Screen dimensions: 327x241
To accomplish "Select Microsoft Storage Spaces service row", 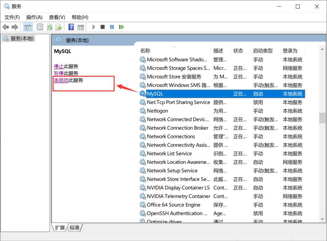I will [x=222, y=68].
